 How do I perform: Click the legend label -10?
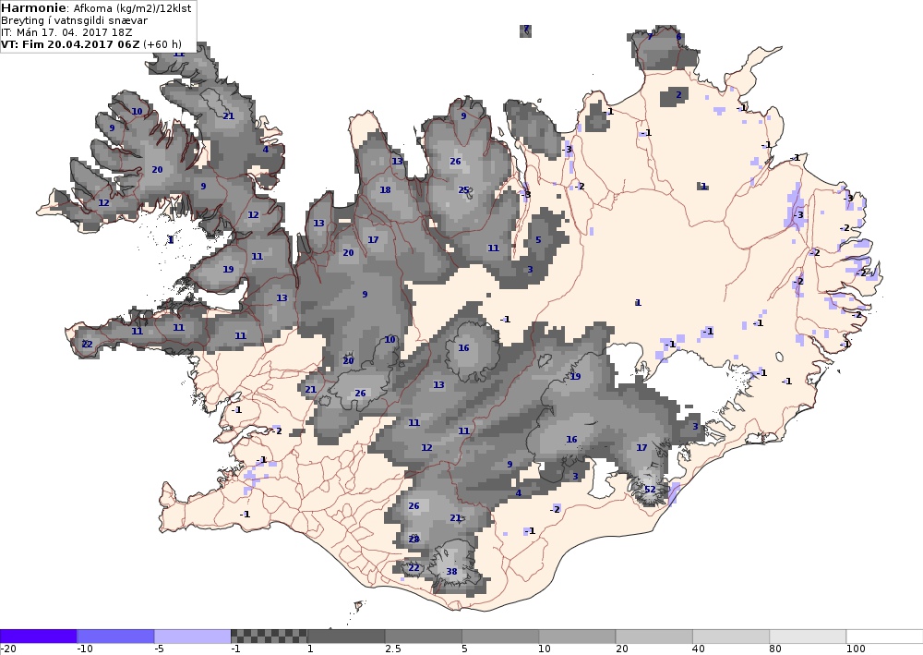85,649
